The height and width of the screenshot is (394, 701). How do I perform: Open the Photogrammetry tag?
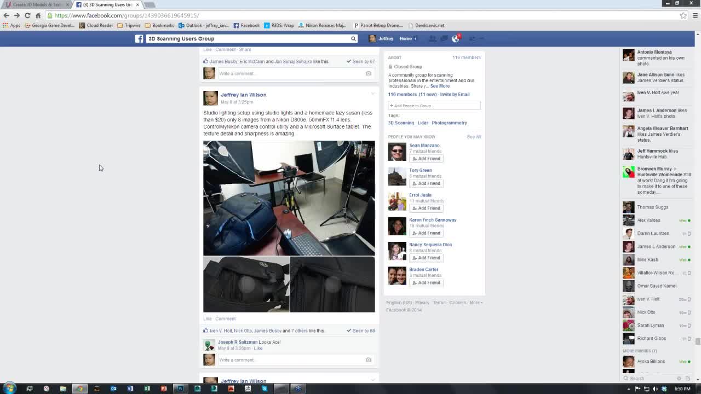click(x=449, y=123)
